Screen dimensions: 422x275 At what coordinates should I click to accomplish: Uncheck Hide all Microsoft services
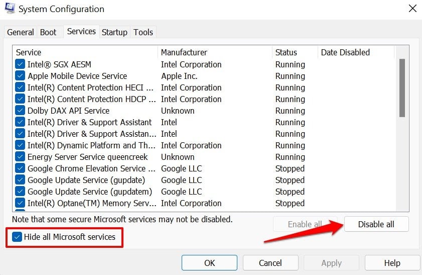18,237
